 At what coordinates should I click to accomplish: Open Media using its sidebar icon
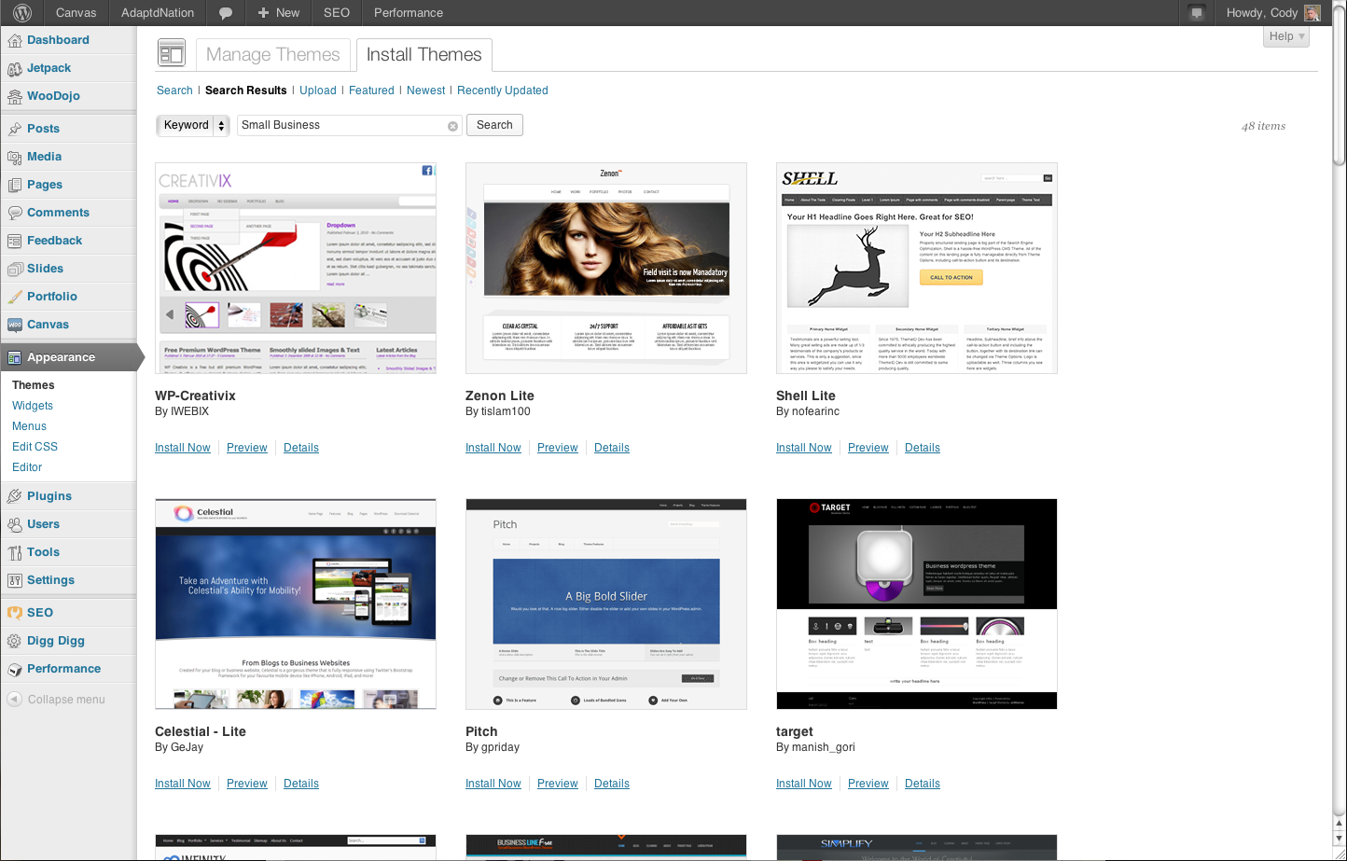(17, 156)
